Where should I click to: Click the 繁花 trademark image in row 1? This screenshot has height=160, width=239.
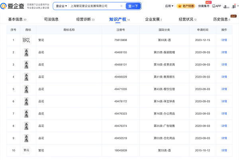tap(26, 40)
